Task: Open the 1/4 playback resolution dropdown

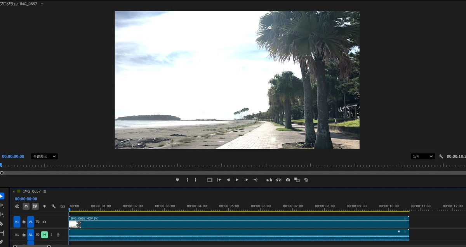Action: [x=423, y=157]
